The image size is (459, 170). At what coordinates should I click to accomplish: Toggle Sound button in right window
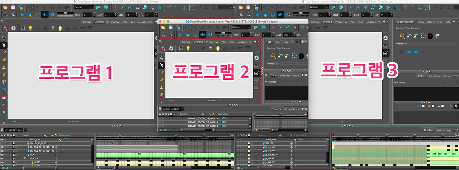280,15
